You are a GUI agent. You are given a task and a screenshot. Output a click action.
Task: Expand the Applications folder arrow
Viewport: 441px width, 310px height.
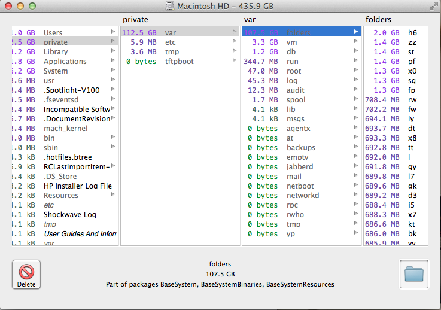(113, 60)
